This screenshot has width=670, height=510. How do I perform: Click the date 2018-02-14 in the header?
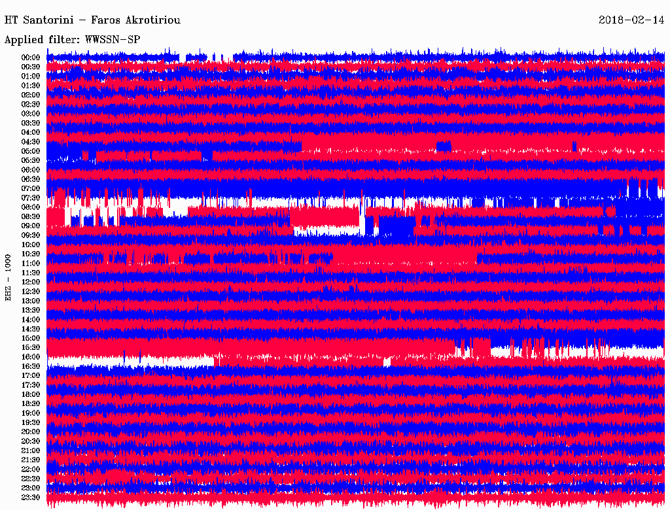coord(632,20)
